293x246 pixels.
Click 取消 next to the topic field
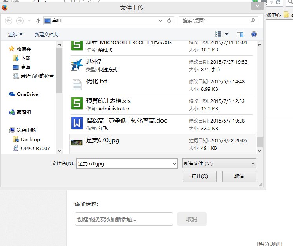192,219
